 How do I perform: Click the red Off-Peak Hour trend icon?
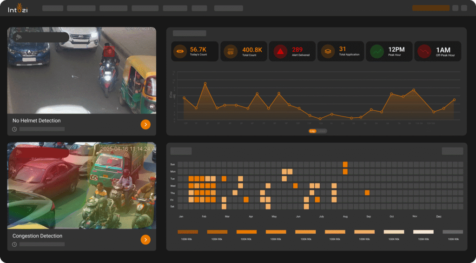click(x=424, y=51)
